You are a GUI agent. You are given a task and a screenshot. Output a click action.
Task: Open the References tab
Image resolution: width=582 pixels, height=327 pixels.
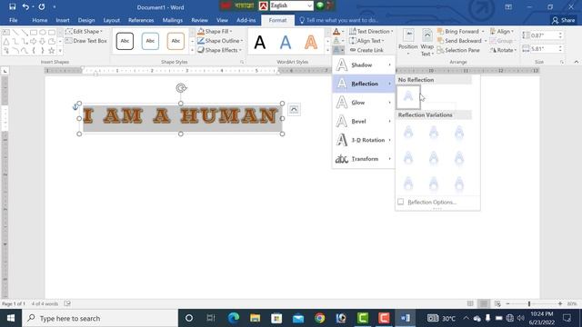(x=141, y=20)
